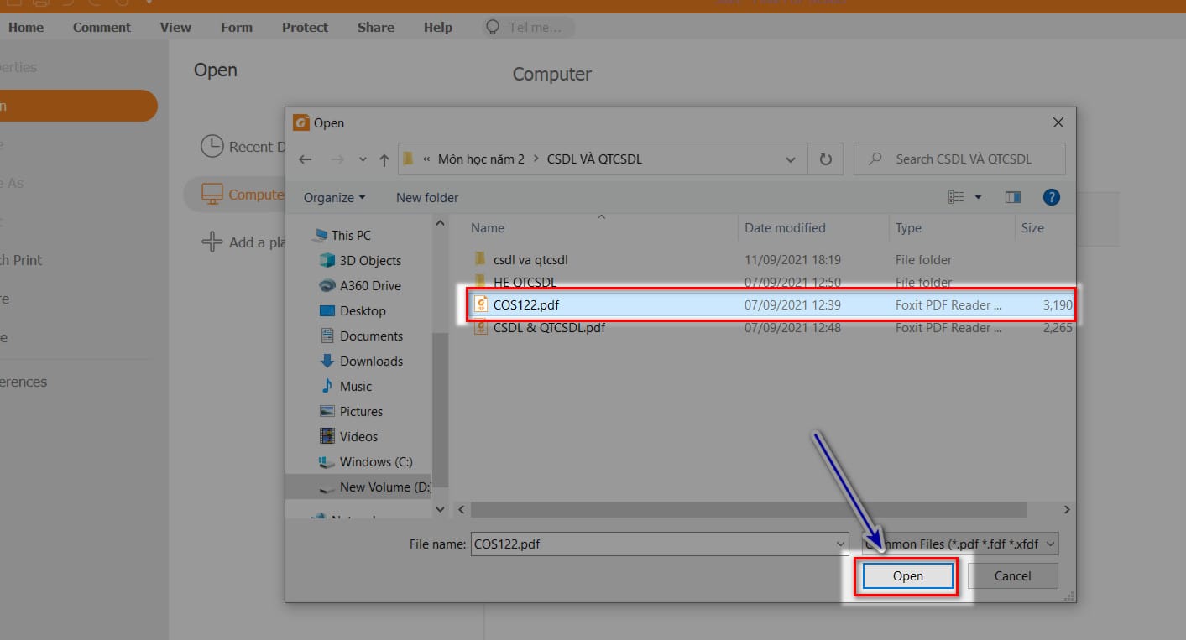The width and height of the screenshot is (1186, 640).
Task: Open Home tab in Foxit window
Action: [26, 27]
